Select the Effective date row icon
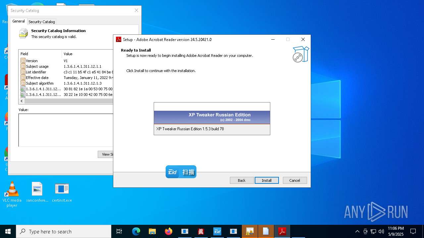This screenshot has width=424, height=238. (23, 78)
